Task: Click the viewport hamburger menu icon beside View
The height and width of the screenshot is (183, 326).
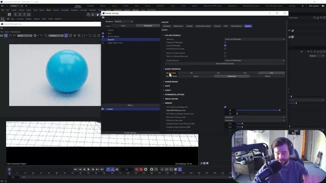Action: point(8,19)
